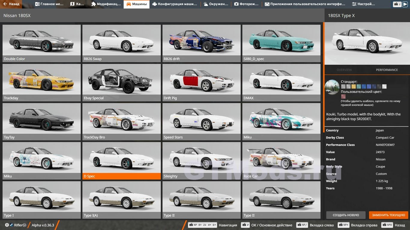Select the Машины tab

point(137,4)
